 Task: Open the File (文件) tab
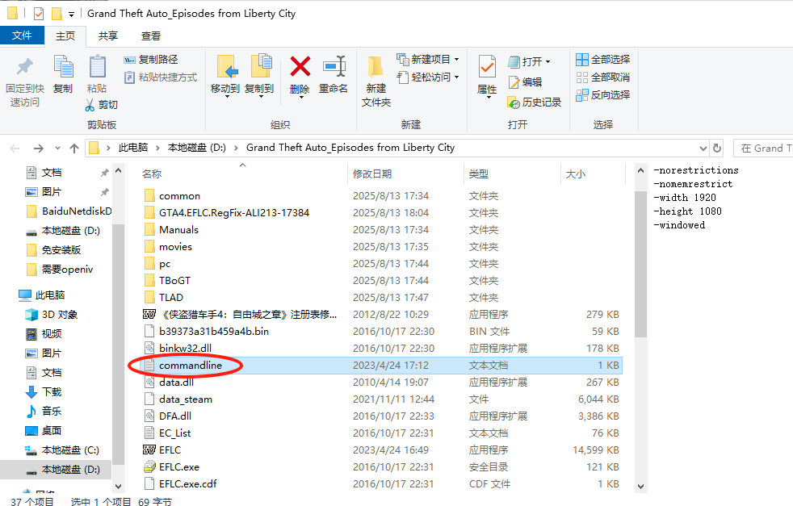point(22,36)
